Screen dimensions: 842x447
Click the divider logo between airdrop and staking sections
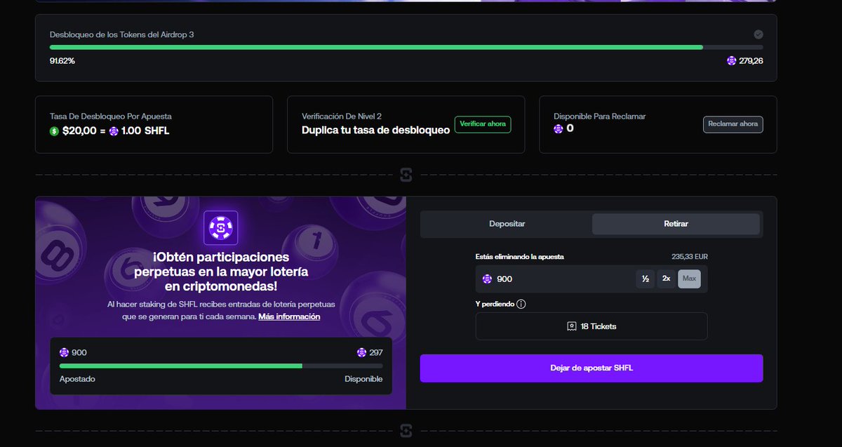(406, 175)
